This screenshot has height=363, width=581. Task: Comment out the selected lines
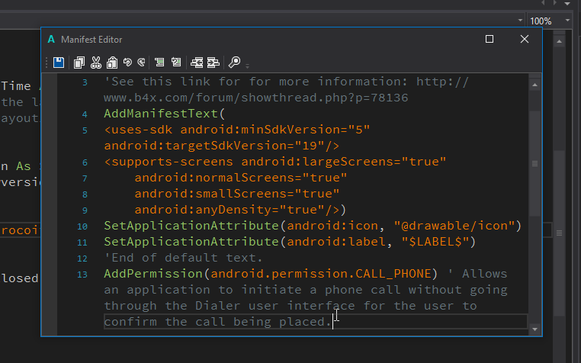pyautogui.click(x=159, y=63)
